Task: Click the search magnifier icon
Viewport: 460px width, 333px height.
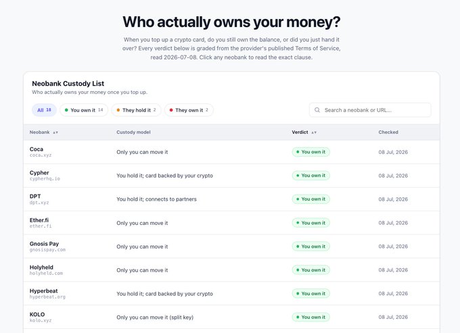Action: [317, 110]
